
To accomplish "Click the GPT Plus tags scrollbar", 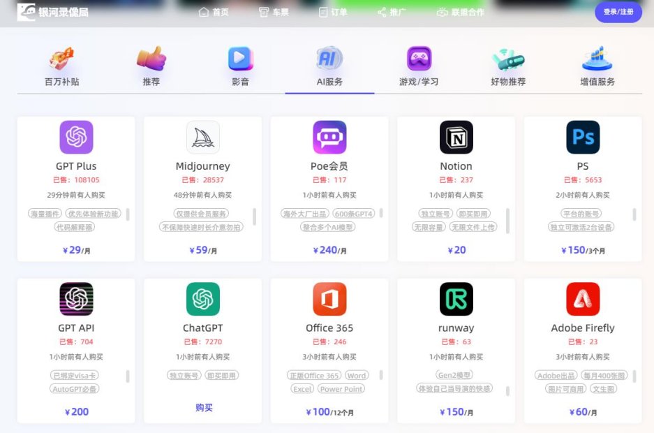I will pos(128,214).
